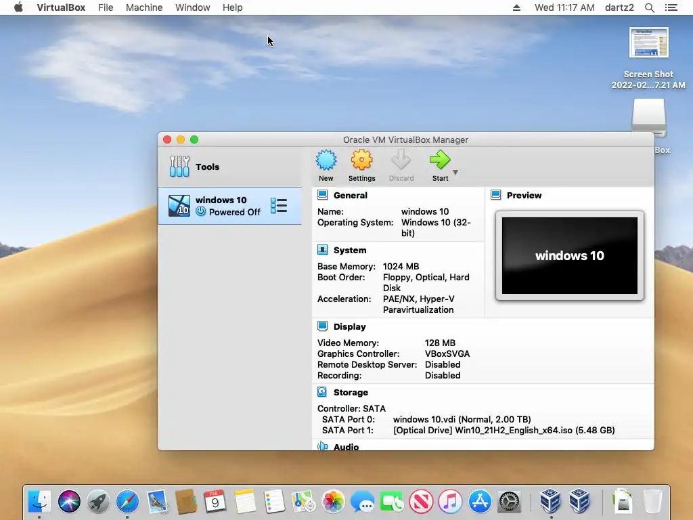Click the Oracle VM VirtualBox Manager title bar
The image size is (693, 520).
click(406, 139)
